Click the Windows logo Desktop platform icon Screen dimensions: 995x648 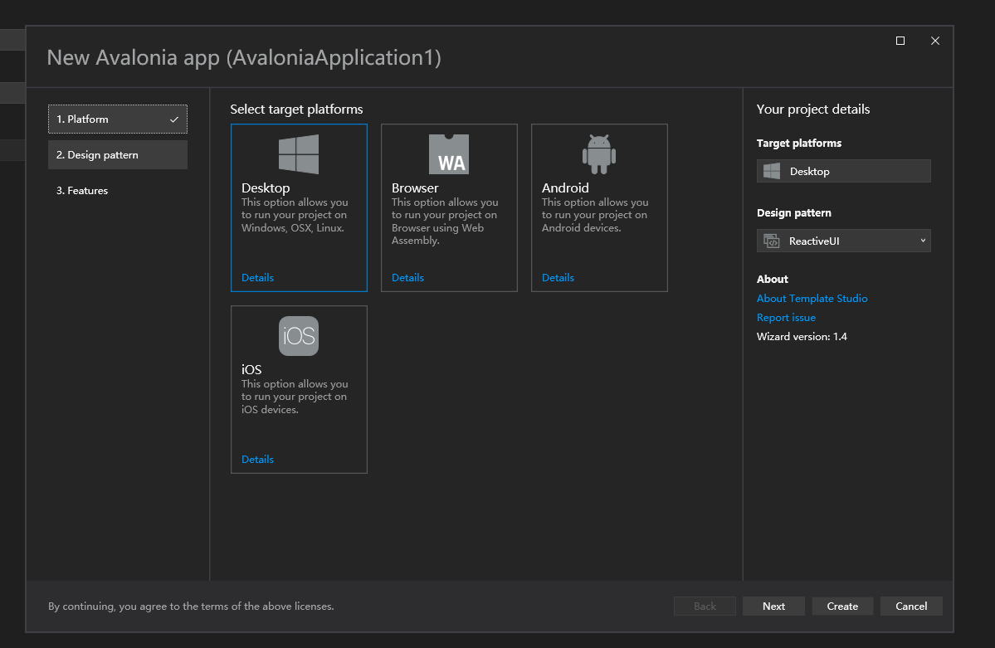[299, 154]
